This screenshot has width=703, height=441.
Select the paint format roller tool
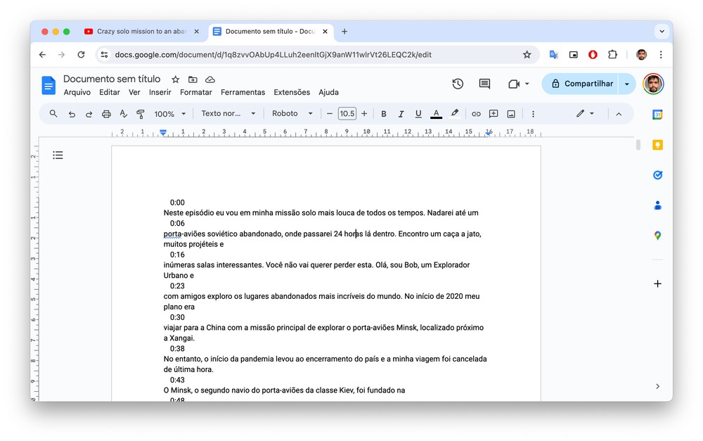[x=141, y=114]
